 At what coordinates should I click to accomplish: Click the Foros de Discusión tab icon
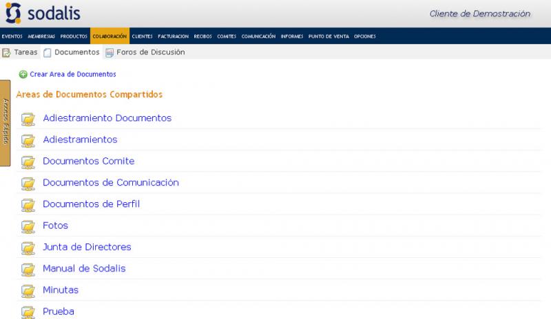(x=110, y=52)
